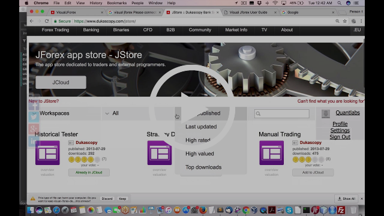Open the Chrome History menu
Viewport: 384px width, 216px height.
96,3
